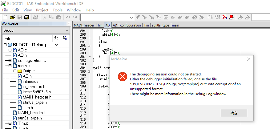Start Download and Debug icon
This screenshot has height=129, width=270.
240,17
